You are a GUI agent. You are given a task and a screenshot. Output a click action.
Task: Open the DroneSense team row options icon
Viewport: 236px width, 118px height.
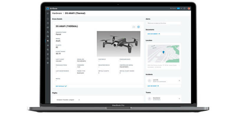[x=179, y=99]
